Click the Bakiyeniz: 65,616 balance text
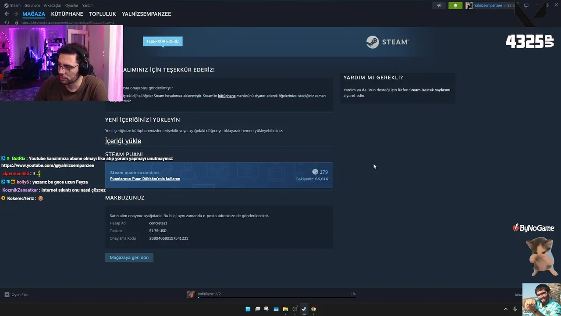Viewport: 561px width, 316px height. point(312,179)
